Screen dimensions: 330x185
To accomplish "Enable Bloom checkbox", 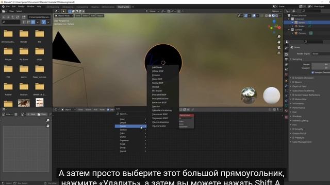I will click(x=293, y=82).
